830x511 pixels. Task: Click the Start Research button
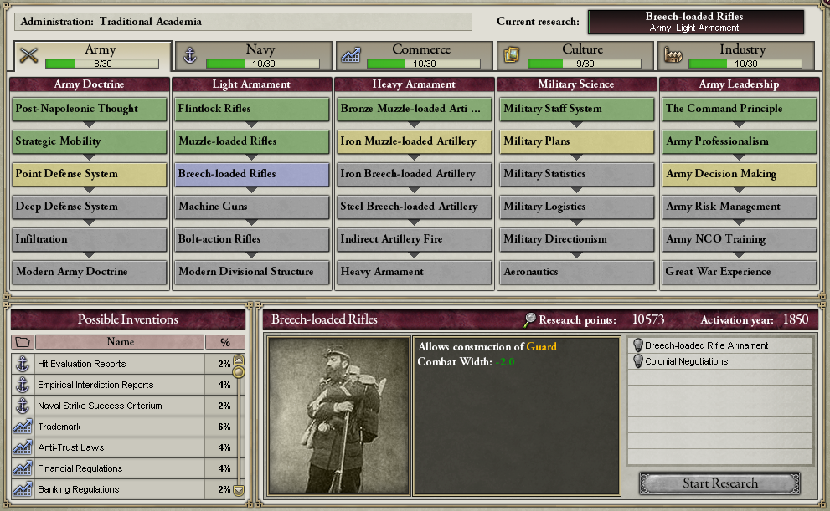[720, 483]
